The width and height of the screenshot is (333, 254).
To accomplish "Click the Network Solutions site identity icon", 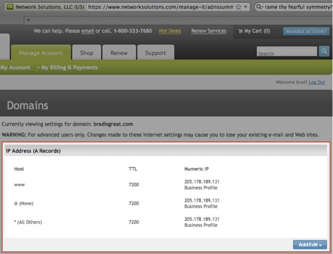I will click(10, 7).
